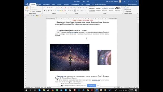The width and height of the screenshot is (163, 92).
Task: Increase paragraph indent
Action: coord(80,8)
